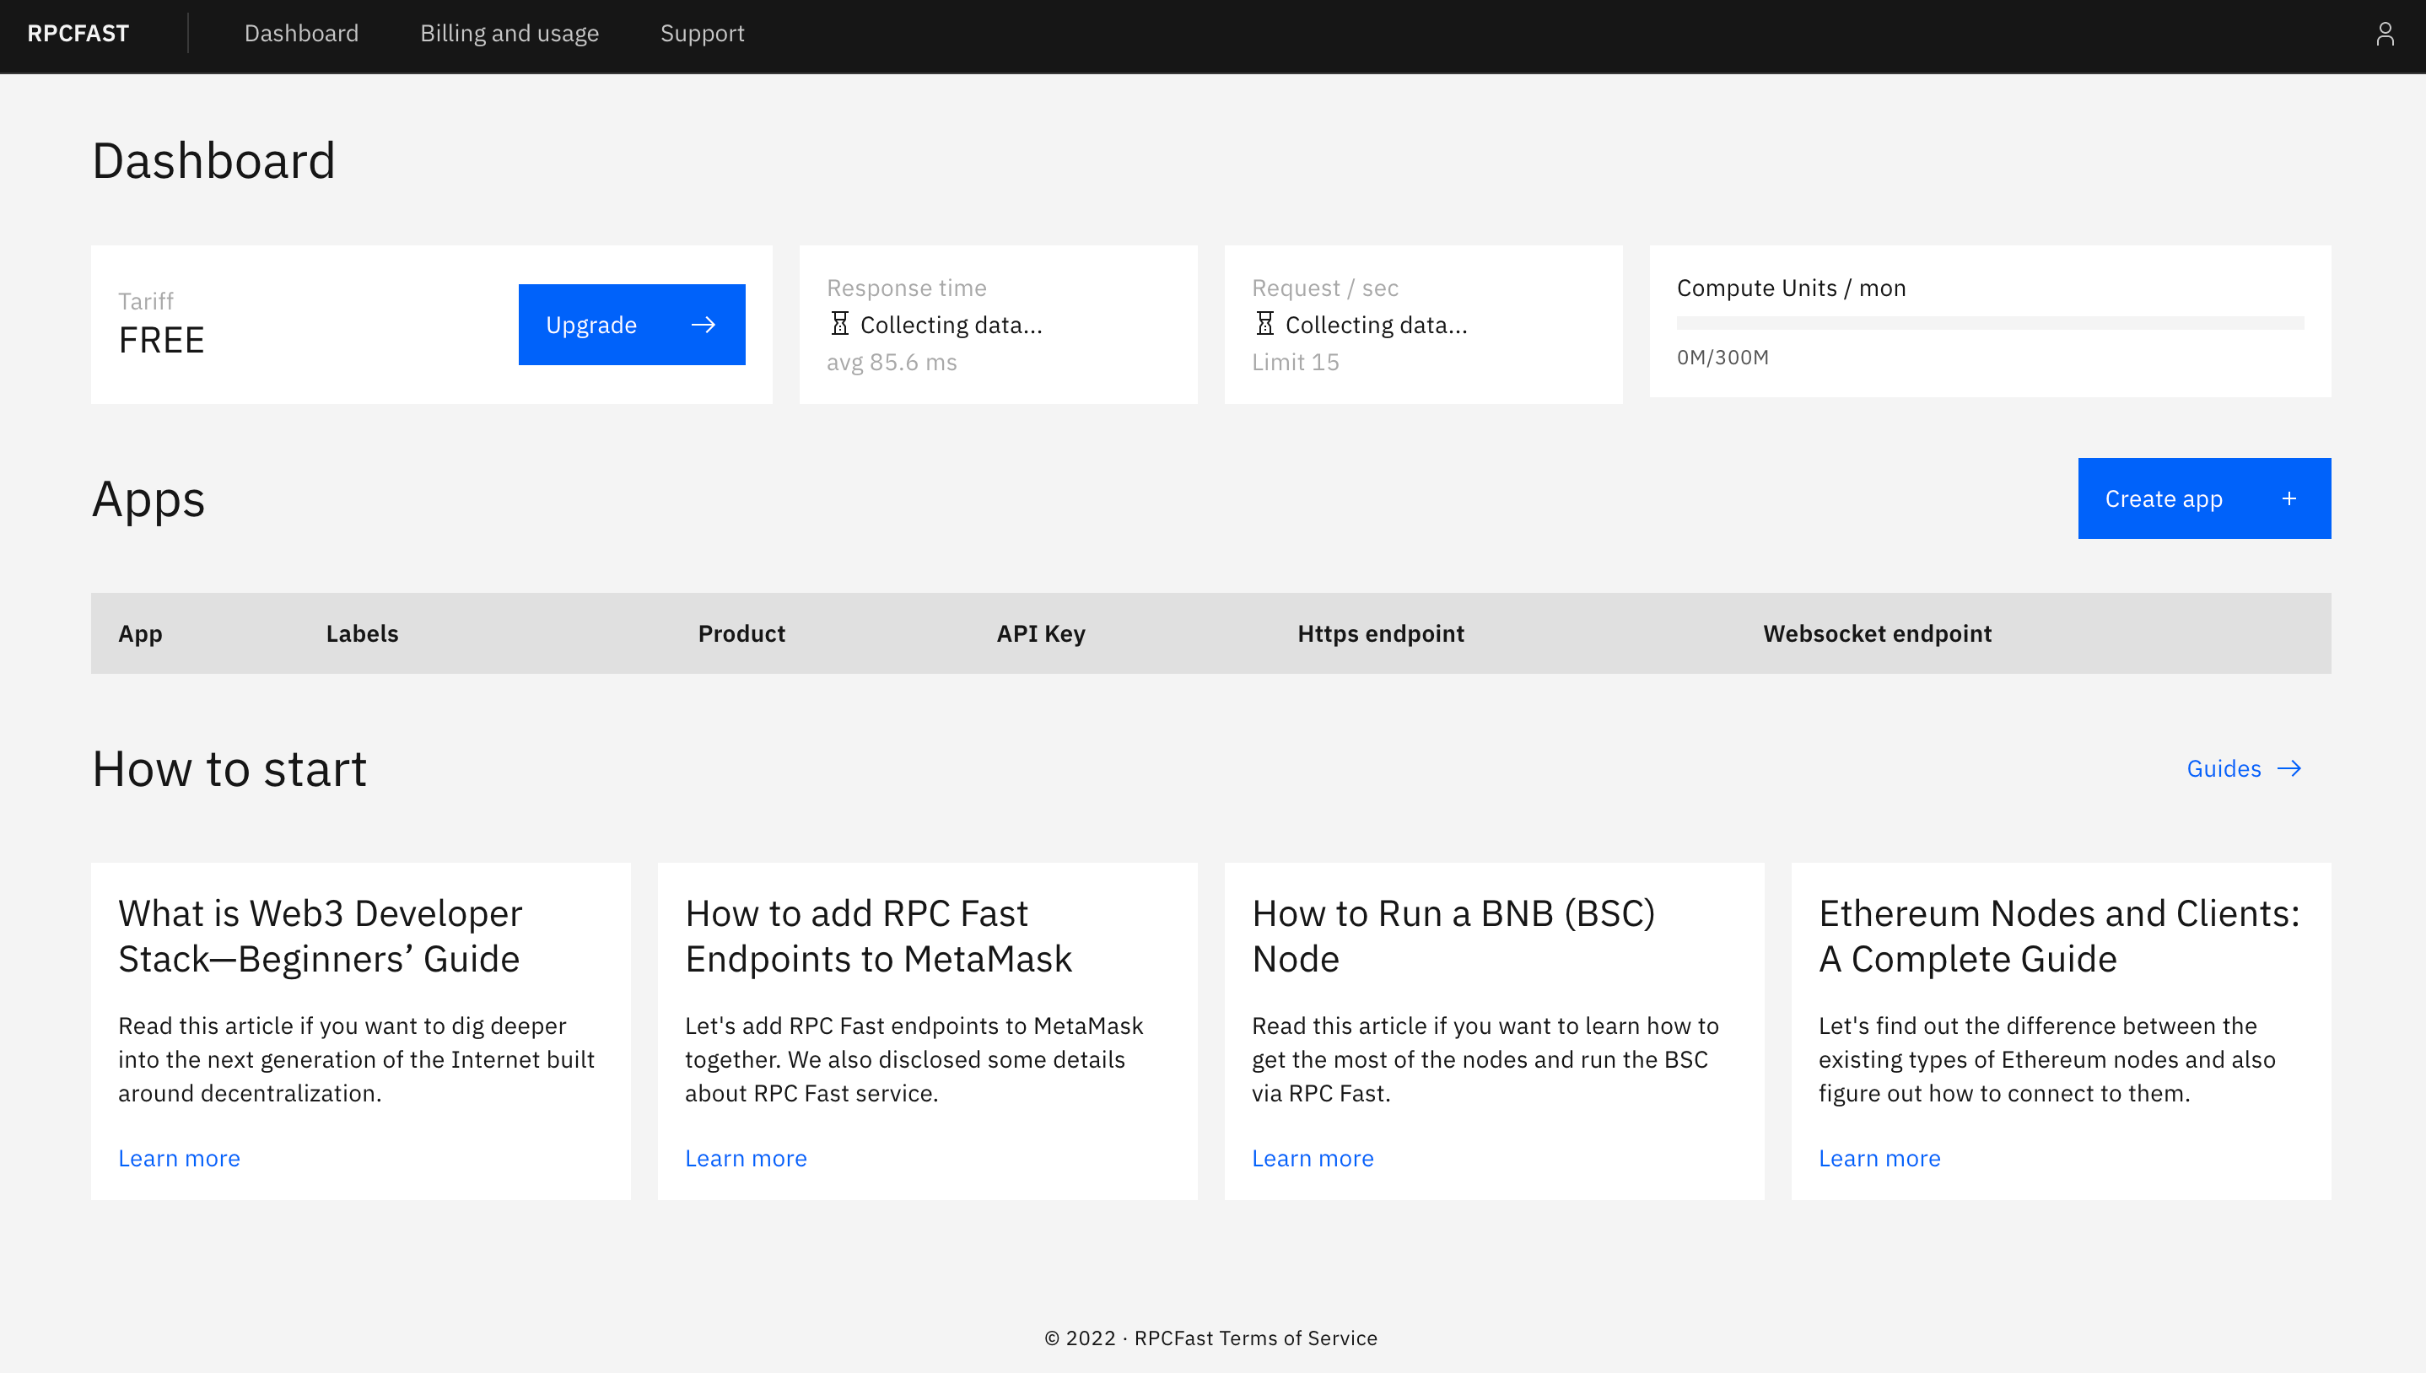Open Learn more under BNB (BSC) Node article

[x=1313, y=1158]
